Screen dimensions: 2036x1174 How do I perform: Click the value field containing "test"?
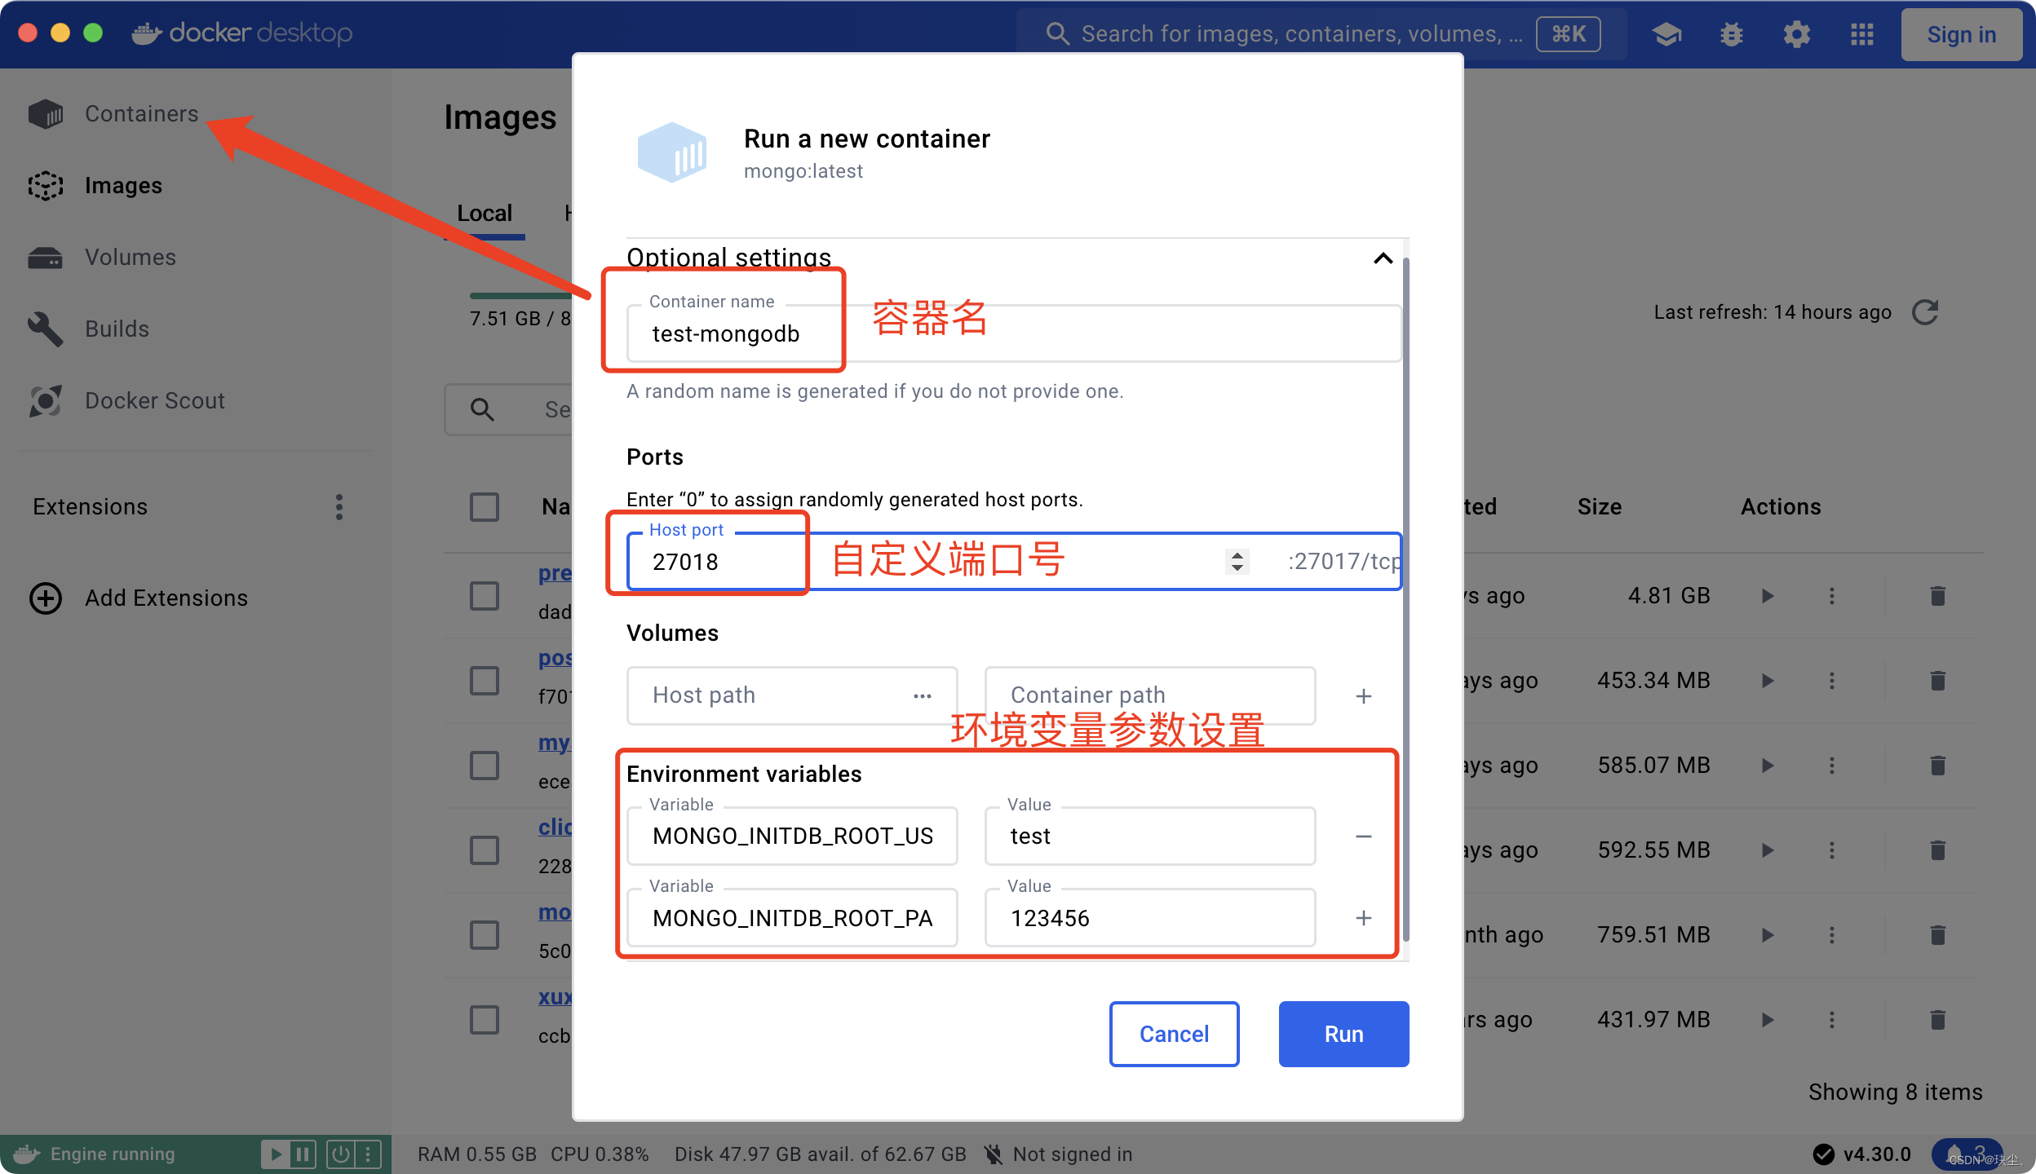coord(1150,836)
